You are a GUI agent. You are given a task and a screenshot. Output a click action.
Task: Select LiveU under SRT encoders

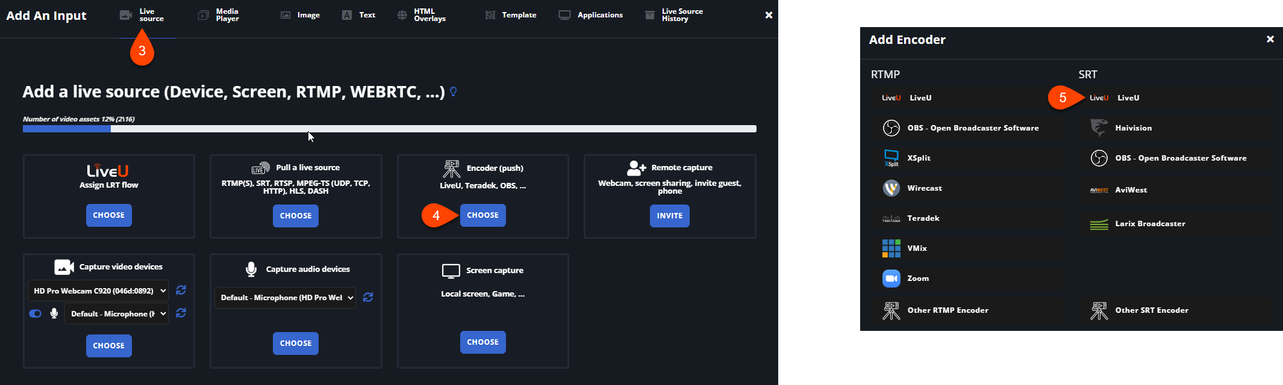coord(1176,98)
